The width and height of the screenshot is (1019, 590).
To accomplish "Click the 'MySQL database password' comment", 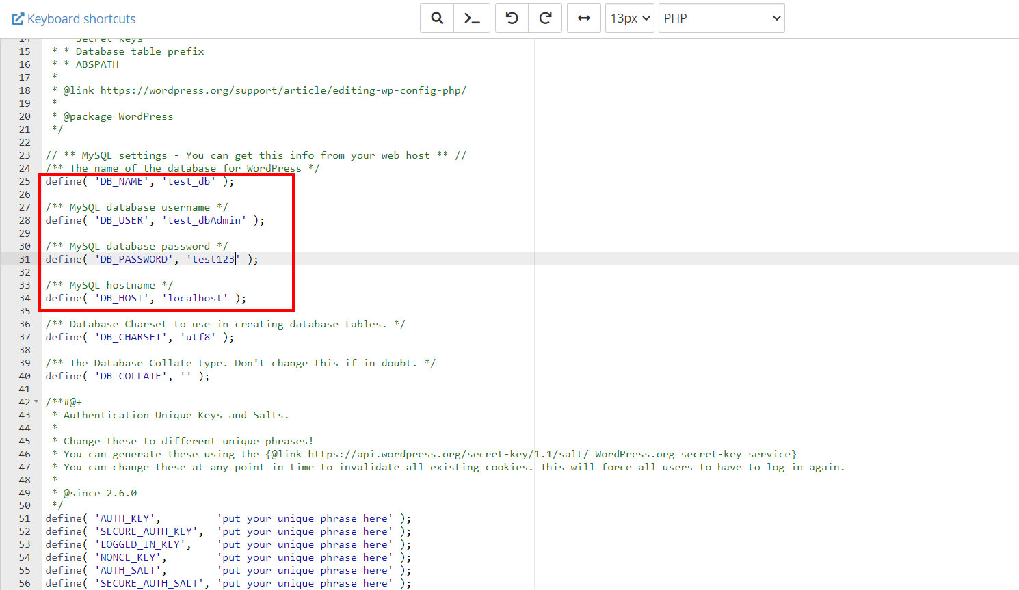I will tap(137, 246).
